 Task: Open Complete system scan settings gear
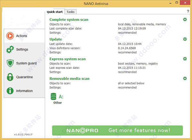[x=185, y=19]
